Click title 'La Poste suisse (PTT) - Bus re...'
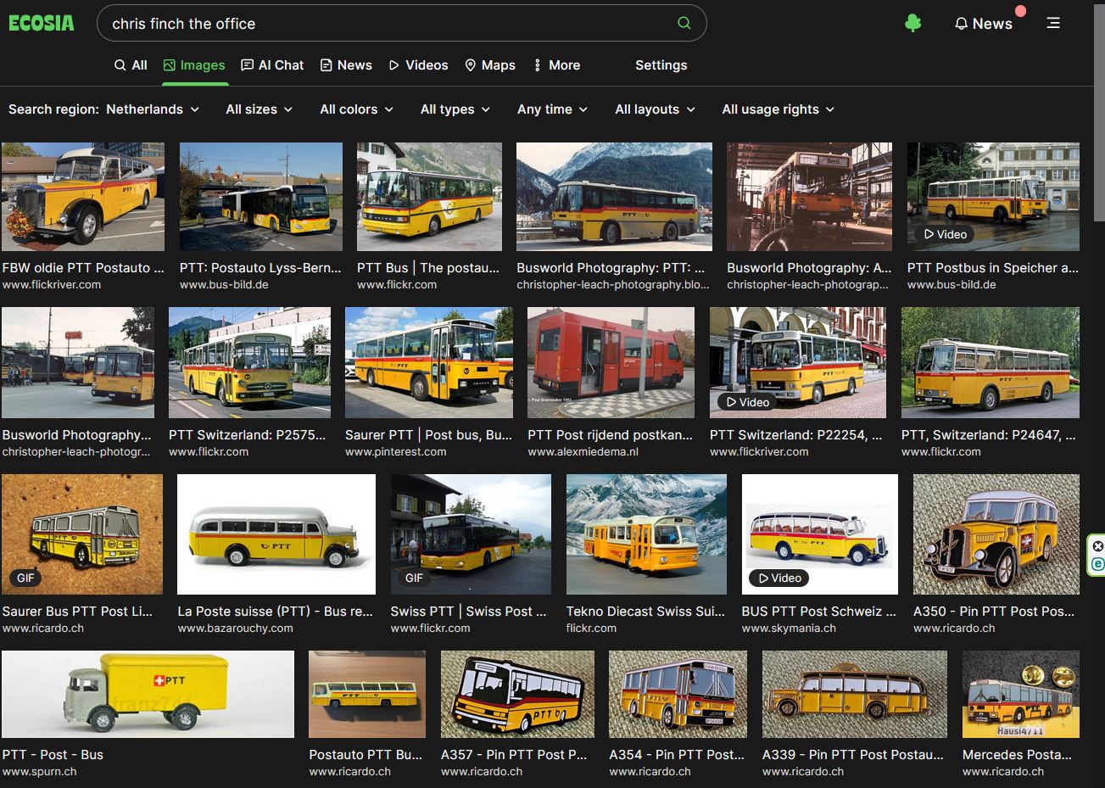Image resolution: width=1105 pixels, height=788 pixels. (x=276, y=611)
